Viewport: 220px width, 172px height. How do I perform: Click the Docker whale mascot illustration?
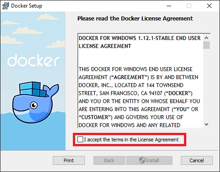point(36,102)
